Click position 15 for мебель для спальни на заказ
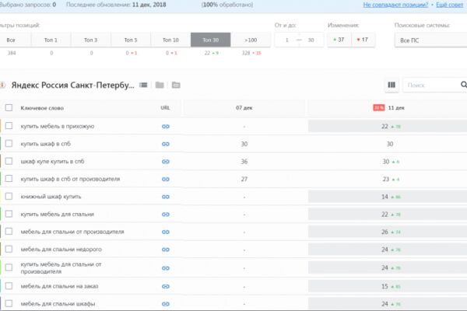The width and height of the screenshot is (467, 311). coord(384,286)
